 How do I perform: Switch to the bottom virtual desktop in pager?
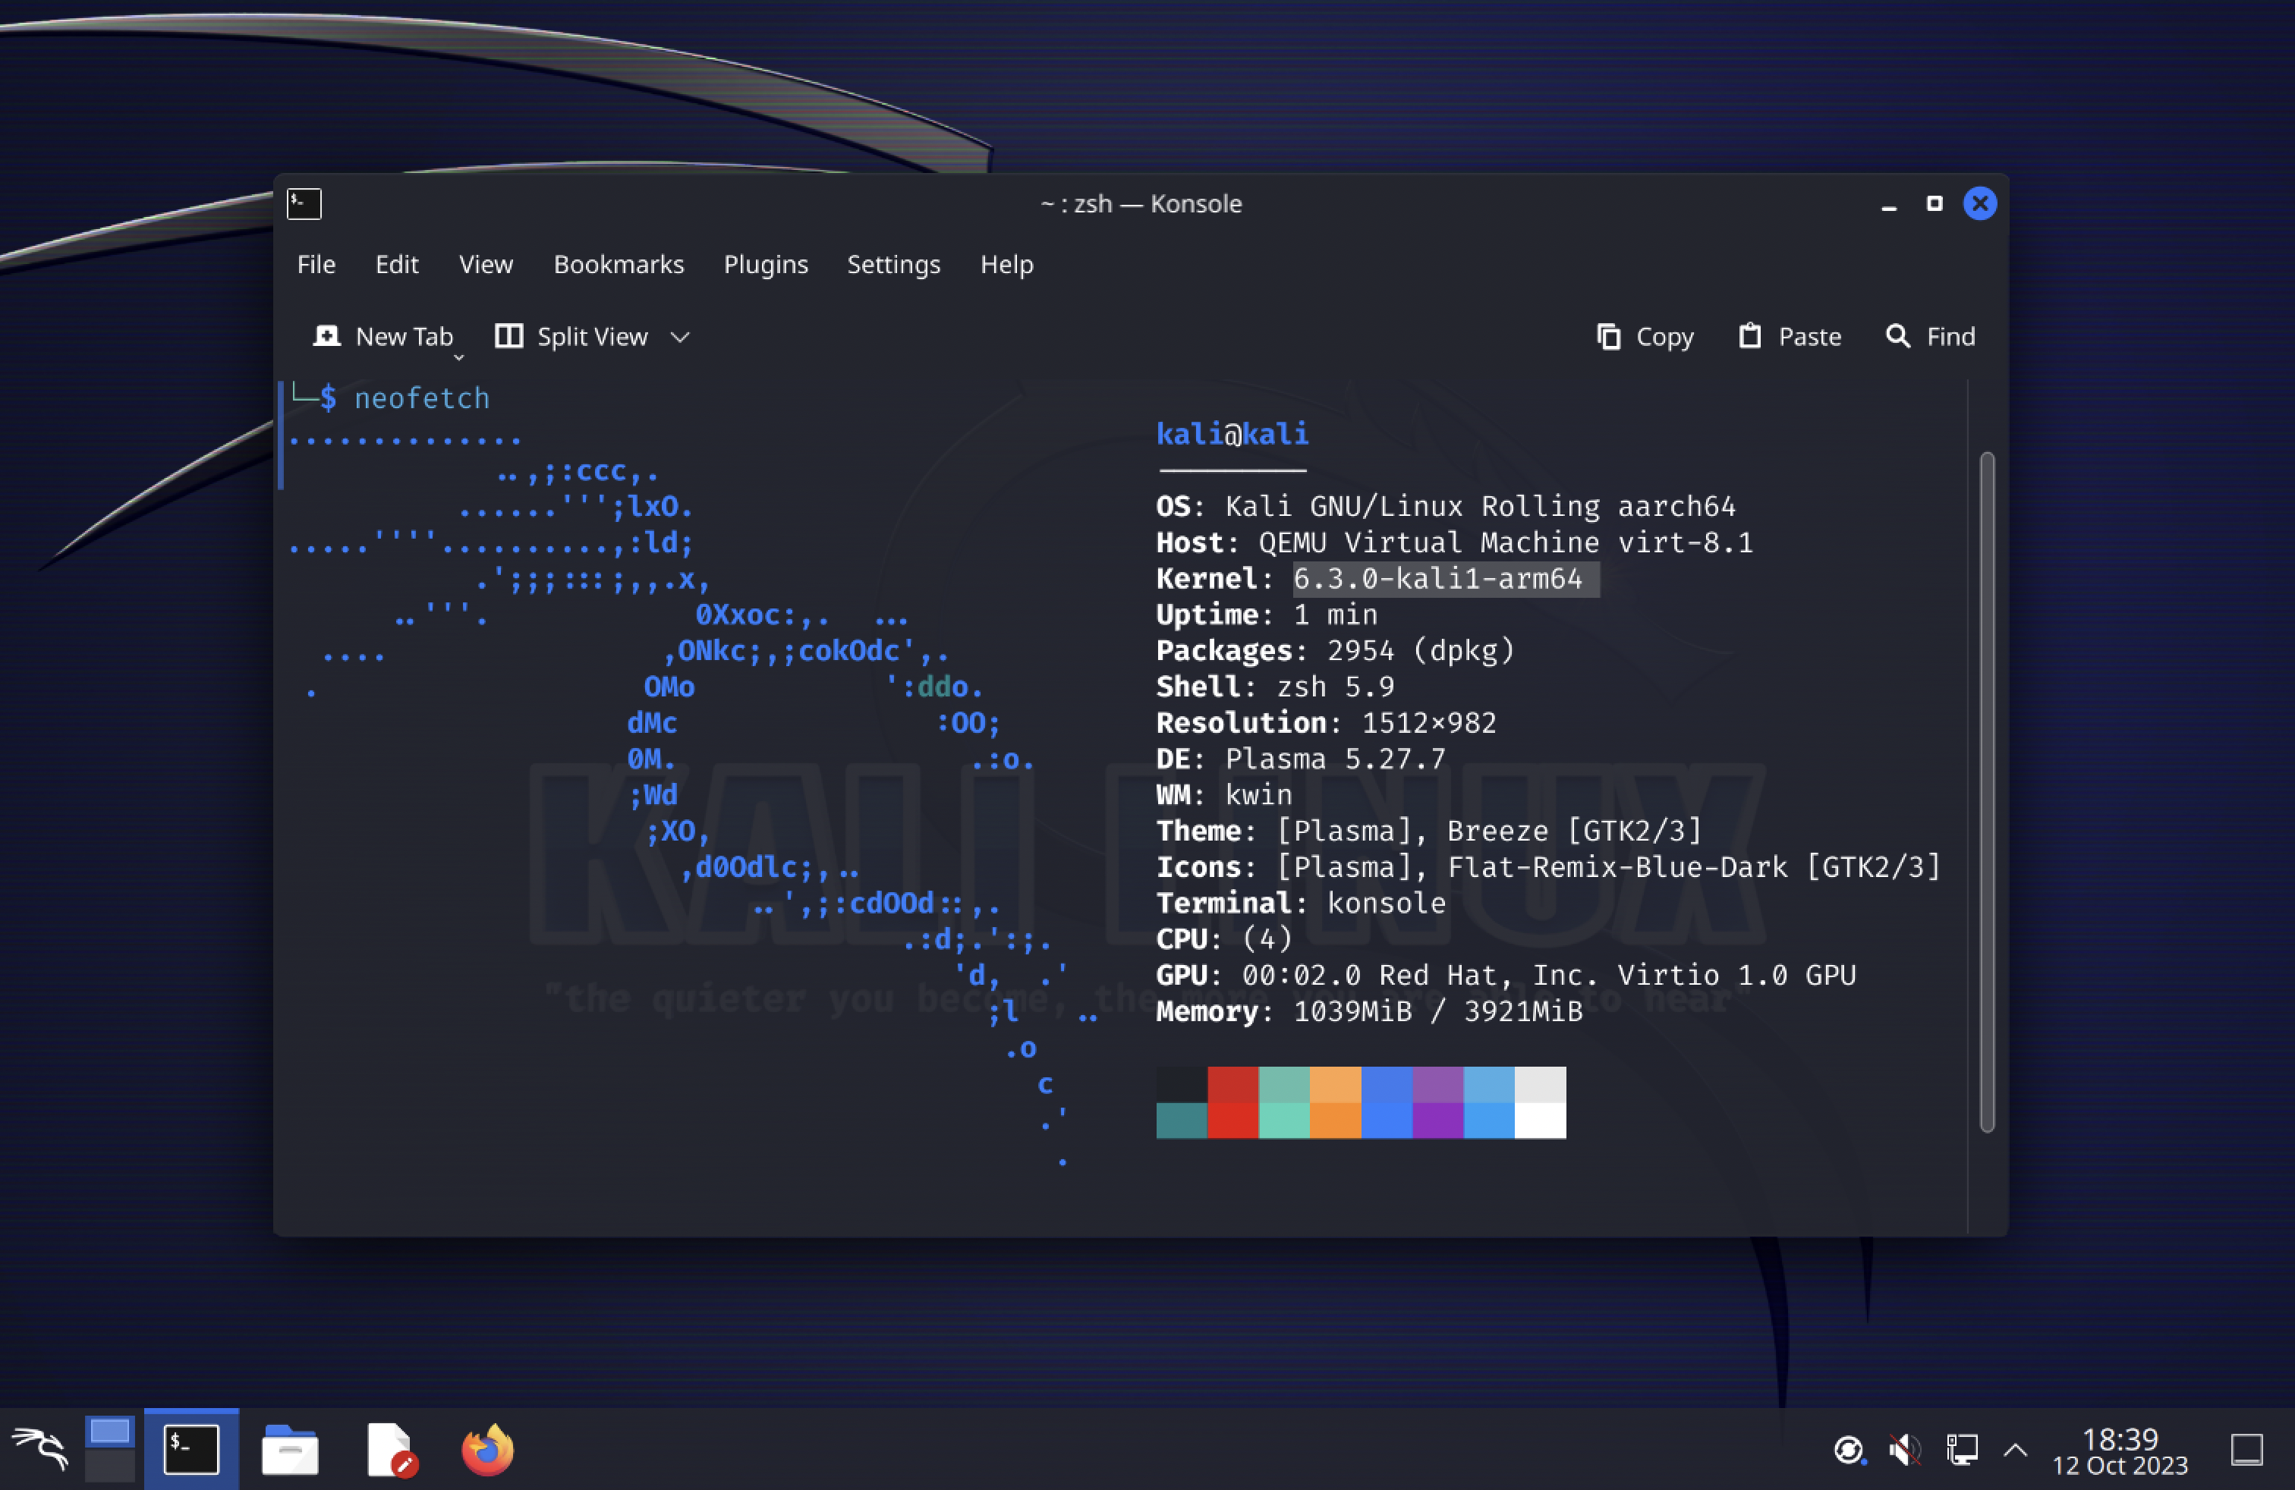click(110, 1466)
